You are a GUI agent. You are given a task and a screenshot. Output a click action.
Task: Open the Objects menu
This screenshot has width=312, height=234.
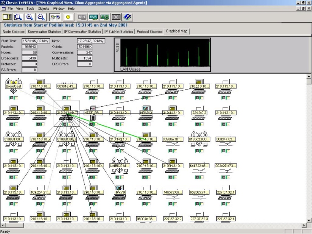click(43, 8)
